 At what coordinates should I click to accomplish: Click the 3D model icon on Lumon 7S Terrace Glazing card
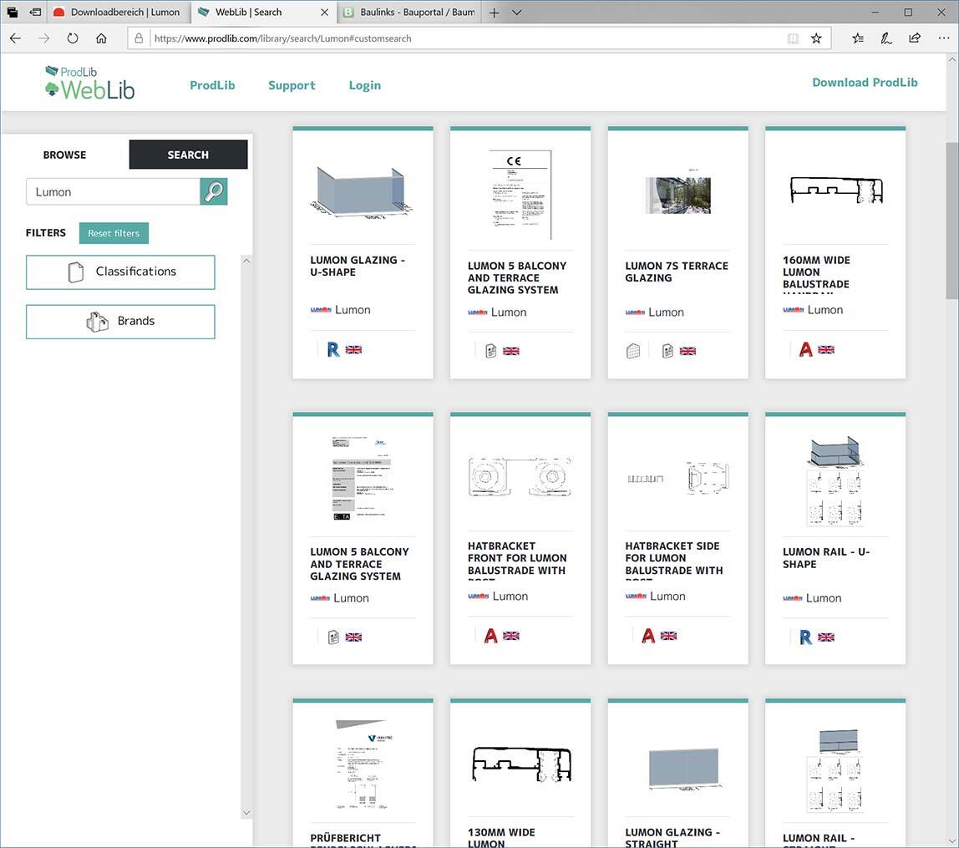pos(633,351)
